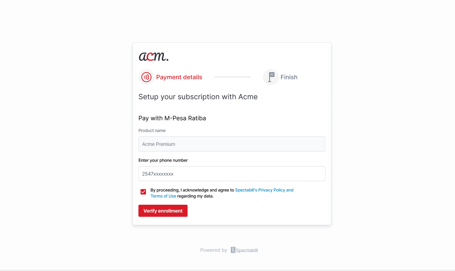The width and height of the screenshot is (455, 271).
Task: Click the red contactless Payment details icon
Action: (146, 77)
